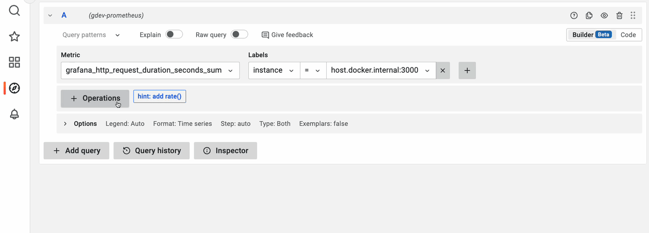
Task: Expand the Options section chevron
Action: [65, 124]
